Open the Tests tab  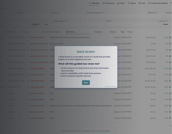click(142, 3)
